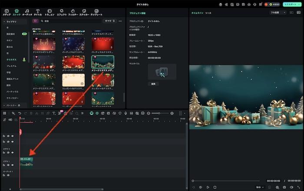Mute the オーディオ 1 track

8,176
